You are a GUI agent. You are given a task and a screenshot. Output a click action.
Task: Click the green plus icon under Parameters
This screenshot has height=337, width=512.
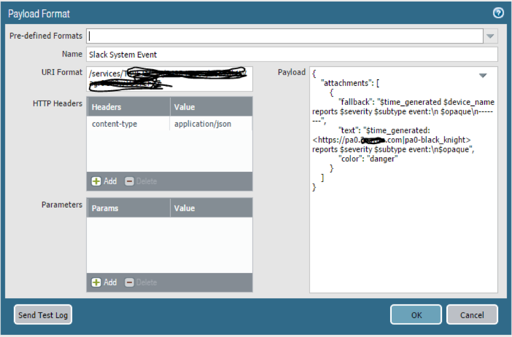[x=96, y=282]
